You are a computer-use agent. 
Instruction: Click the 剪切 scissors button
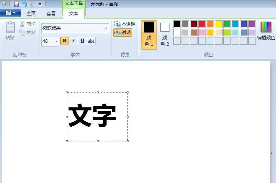pos(28,24)
